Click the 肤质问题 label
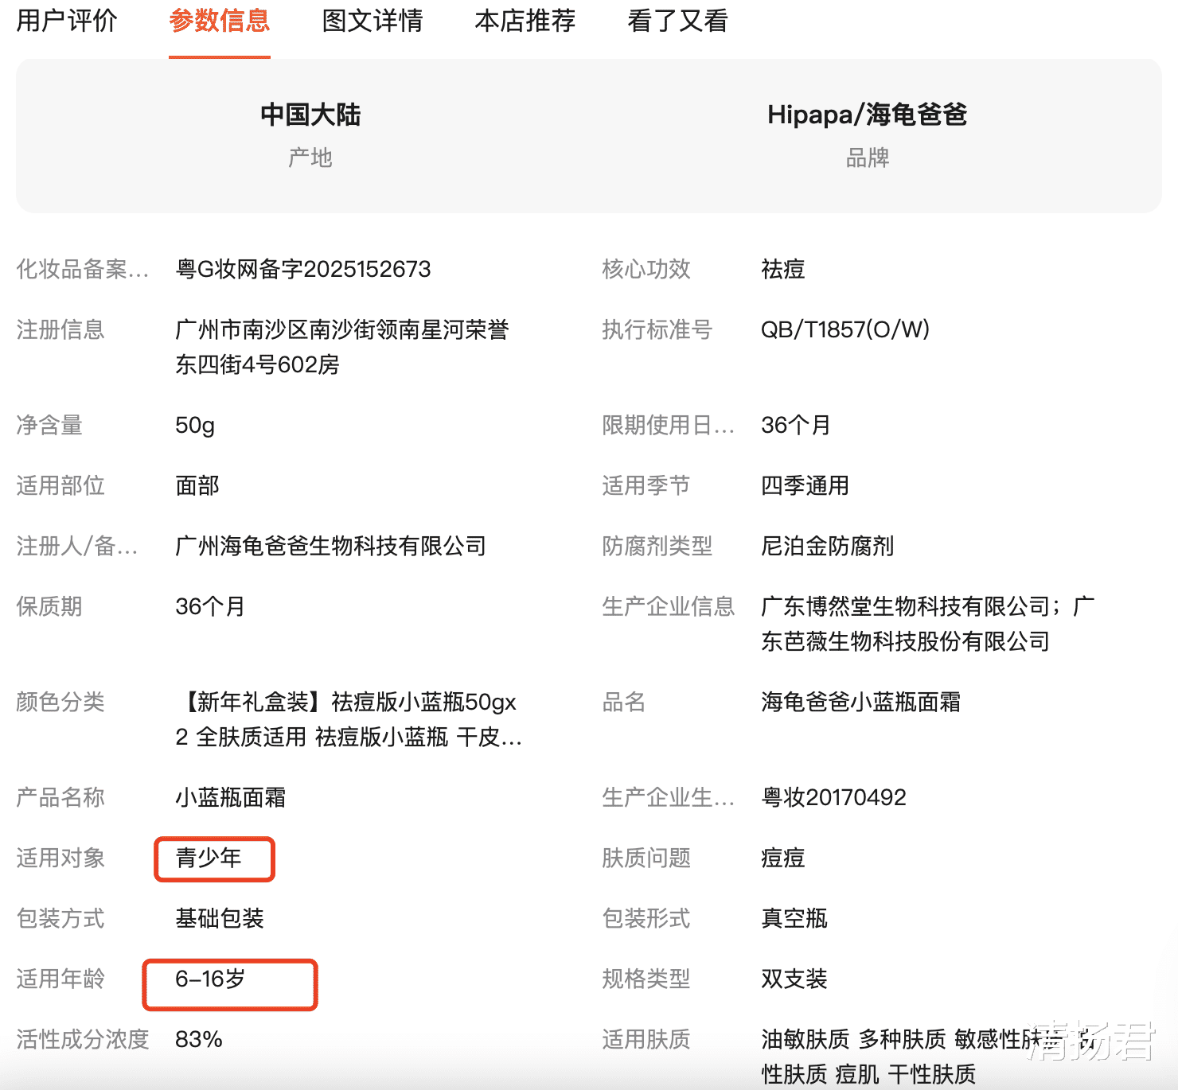Image resolution: width=1178 pixels, height=1090 pixels. point(646,858)
